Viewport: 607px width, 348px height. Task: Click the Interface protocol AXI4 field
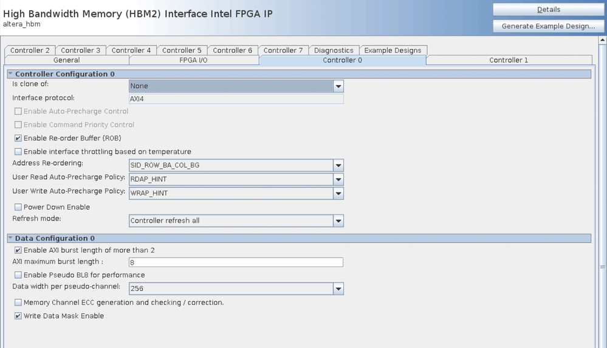pos(236,99)
